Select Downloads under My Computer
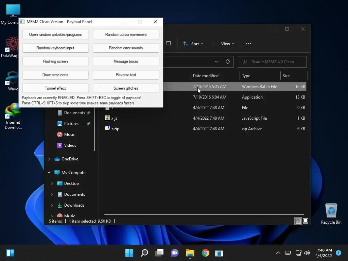The image size is (348, 261). click(x=74, y=205)
